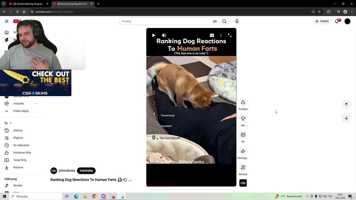Go to the next Short with down arrow
This screenshot has width=356, height=200.
[x=346, y=118]
